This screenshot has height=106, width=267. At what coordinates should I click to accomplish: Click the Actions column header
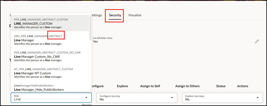(x=242, y=86)
